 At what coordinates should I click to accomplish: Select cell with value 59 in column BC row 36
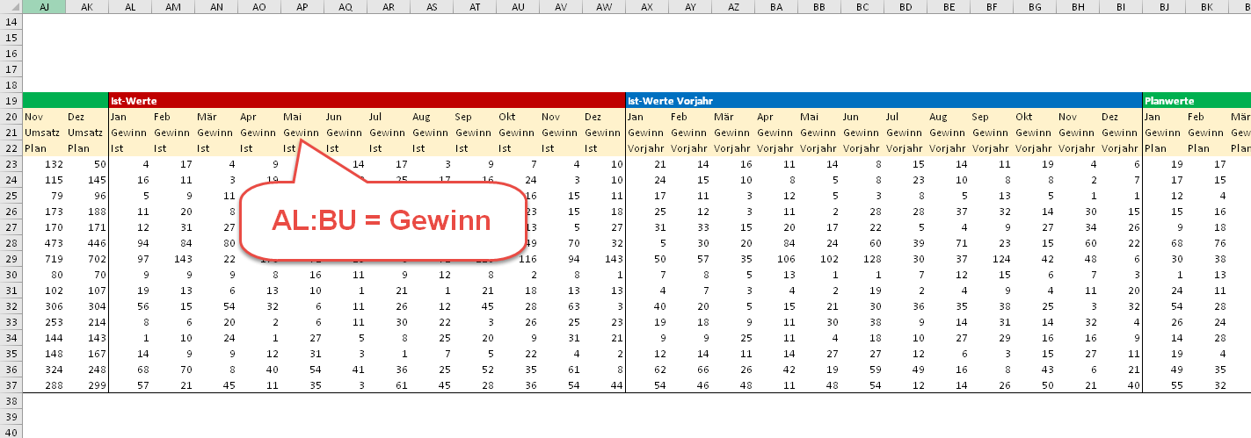point(862,369)
